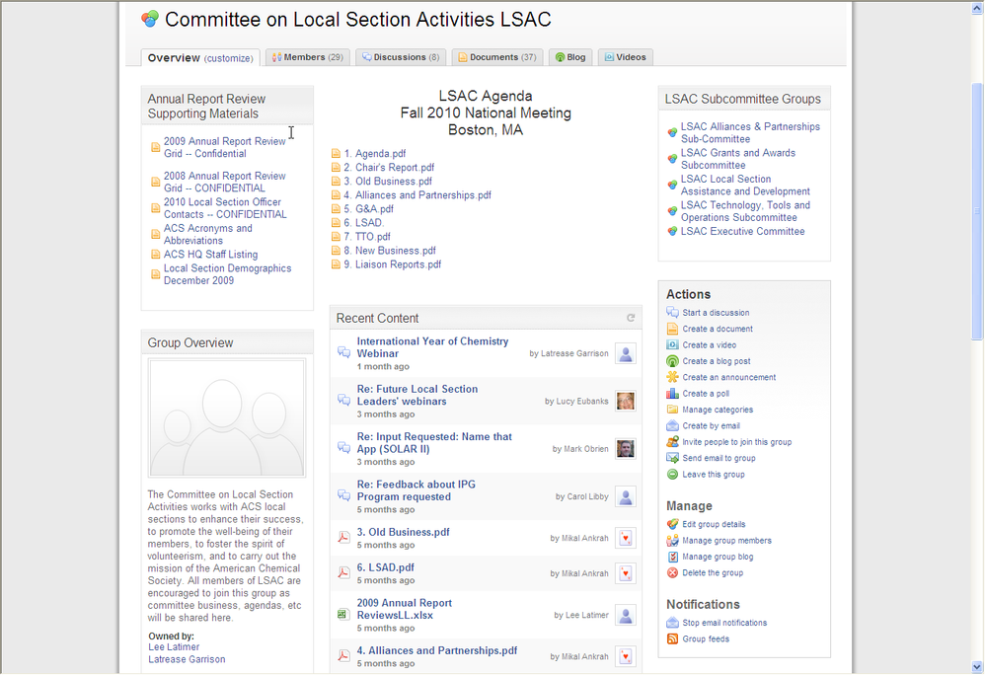The height and width of the screenshot is (675, 985).
Task: Open the Documents tab
Action: point(496,57)
